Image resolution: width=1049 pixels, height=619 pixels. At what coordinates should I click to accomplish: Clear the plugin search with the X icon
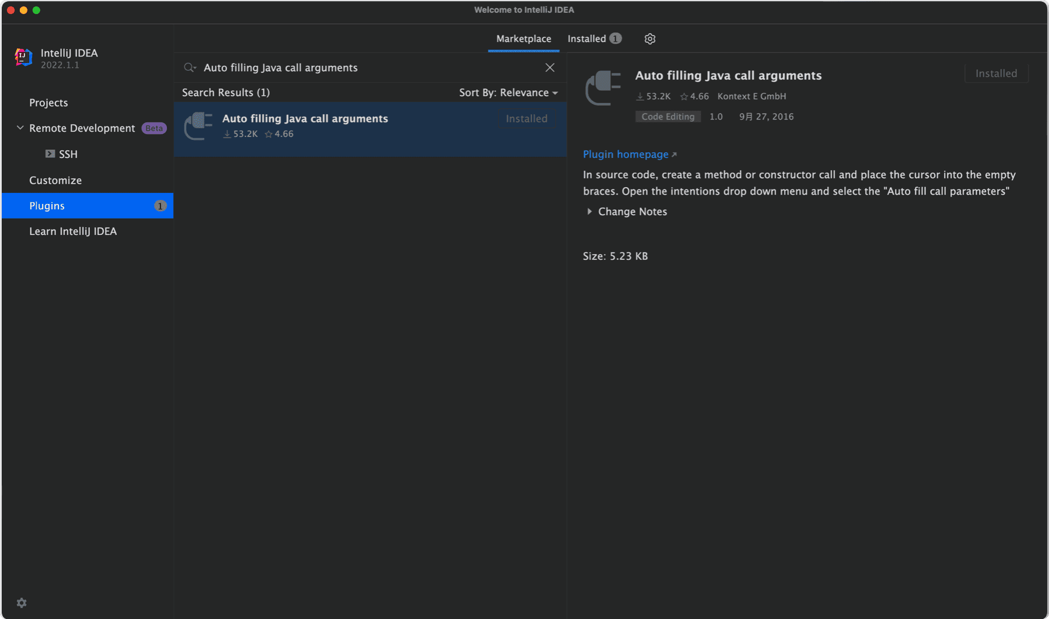click(x=550, y=68)
